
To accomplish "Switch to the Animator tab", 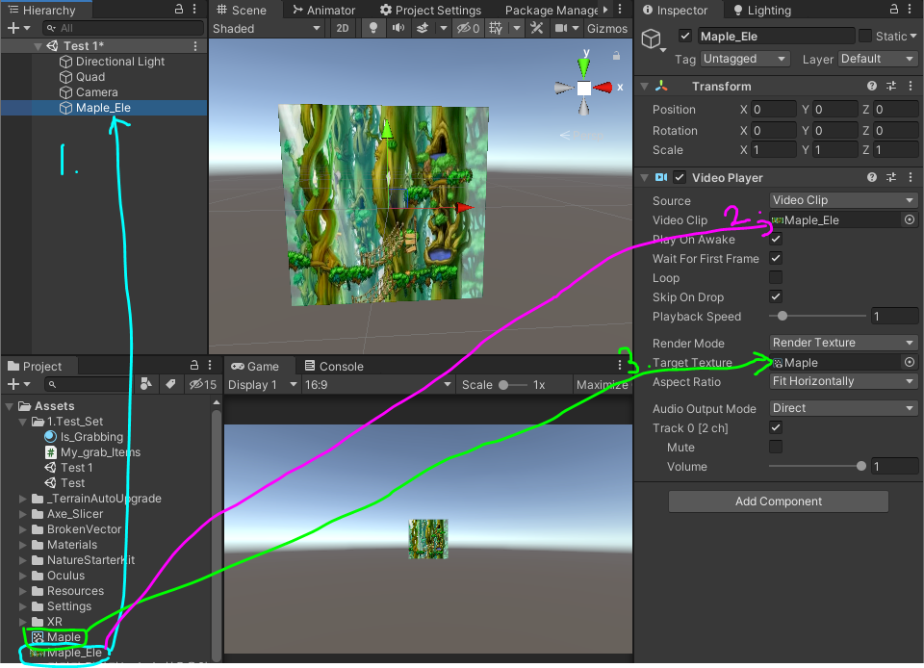I will 324,10.
